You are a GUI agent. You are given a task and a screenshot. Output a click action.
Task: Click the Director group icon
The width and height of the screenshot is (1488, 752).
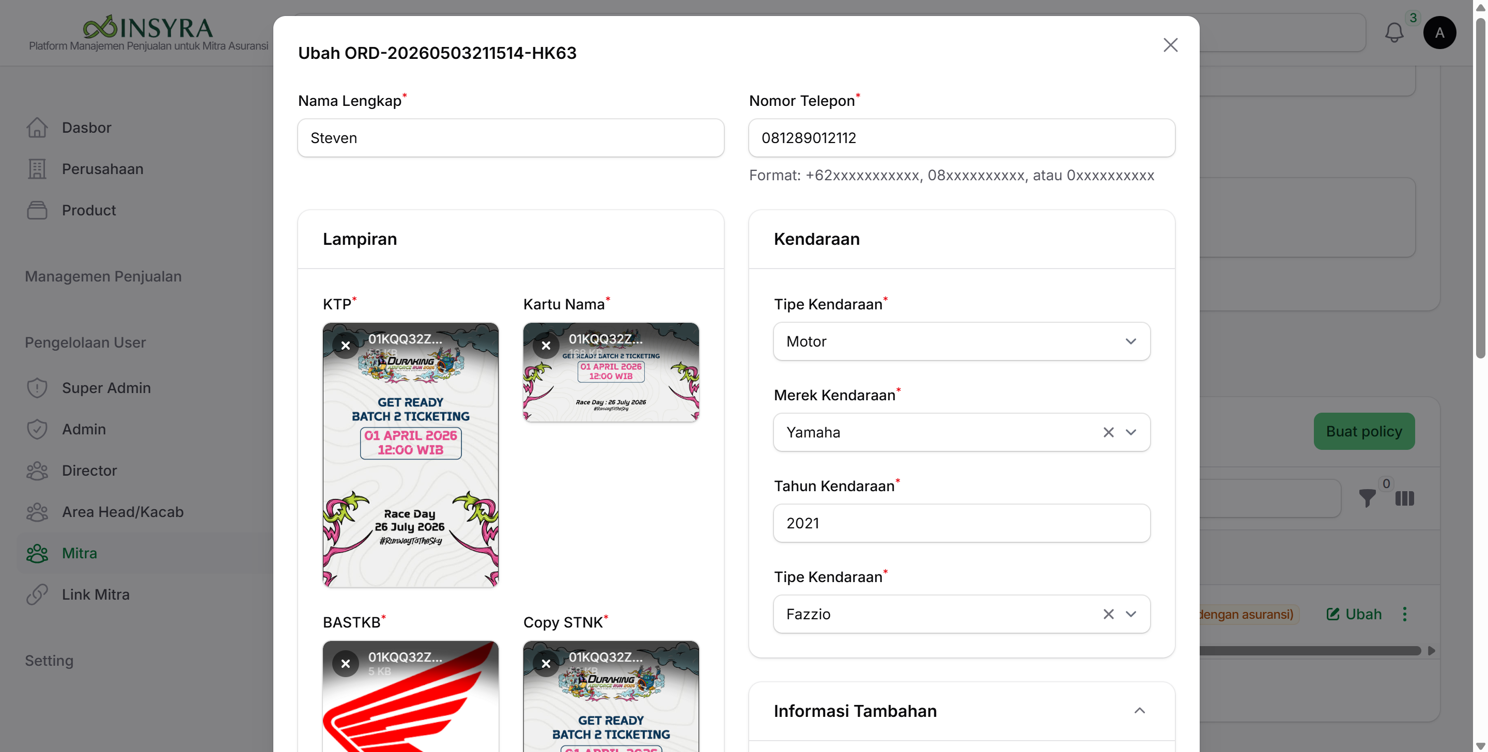click(37, 471)
